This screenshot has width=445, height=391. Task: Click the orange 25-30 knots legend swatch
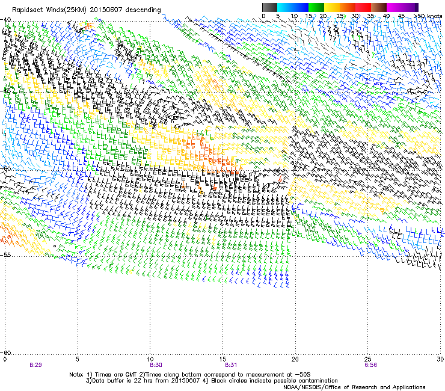click(x=348, y=7)
